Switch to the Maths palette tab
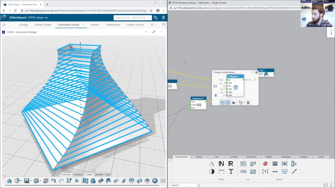 pyautogui.click(x=269, y=157)
